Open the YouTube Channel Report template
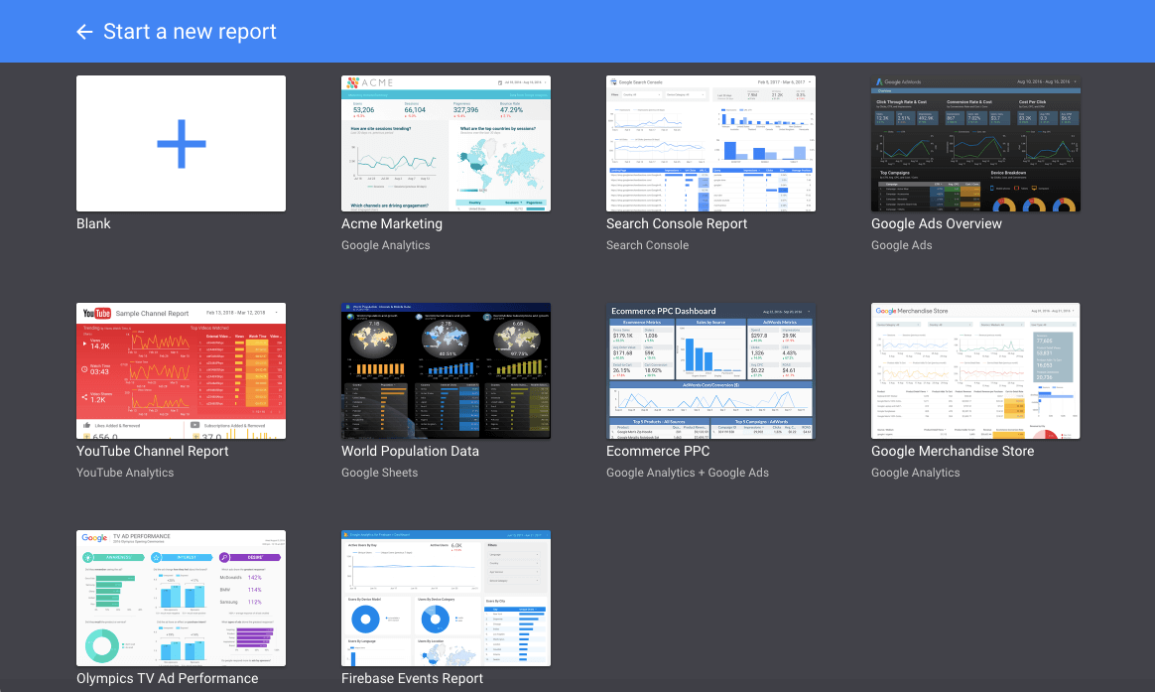Image resolution: width=1155 pixels, height=692 pixels. pos(181,370)
